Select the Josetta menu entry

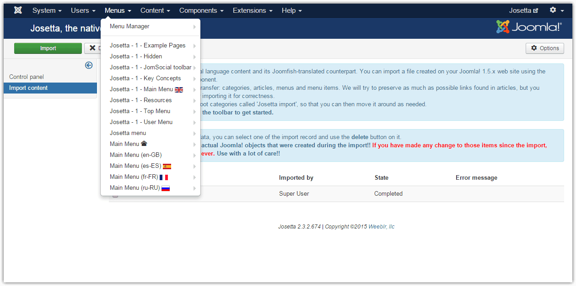point(151,133)
